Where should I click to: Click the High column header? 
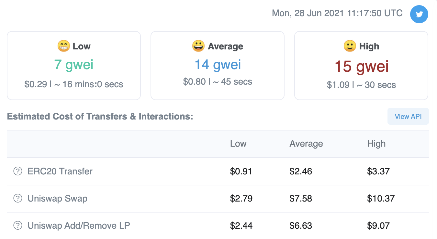376,144
